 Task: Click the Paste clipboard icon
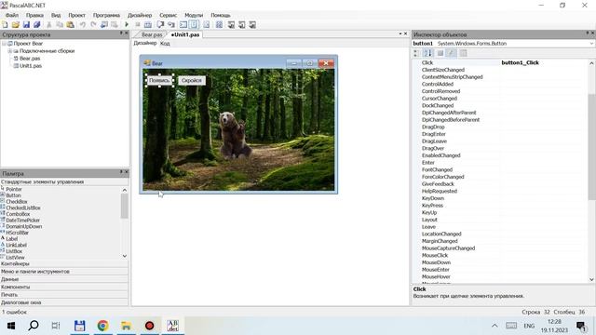(x=71, y=25)
